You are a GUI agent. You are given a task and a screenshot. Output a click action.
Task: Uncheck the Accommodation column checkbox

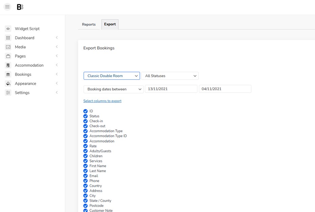point(85,141)
